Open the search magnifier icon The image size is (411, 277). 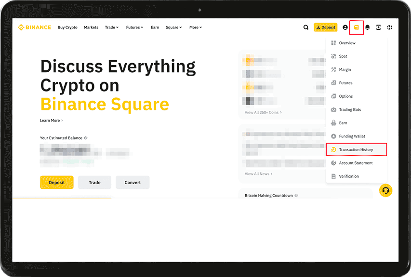tap(306, 27)
